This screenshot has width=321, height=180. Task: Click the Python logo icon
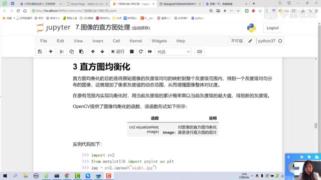click(251, 28)
